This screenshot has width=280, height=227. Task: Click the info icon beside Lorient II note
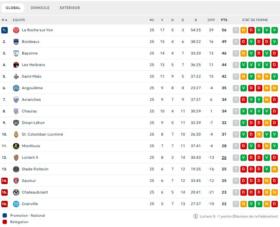196,216
